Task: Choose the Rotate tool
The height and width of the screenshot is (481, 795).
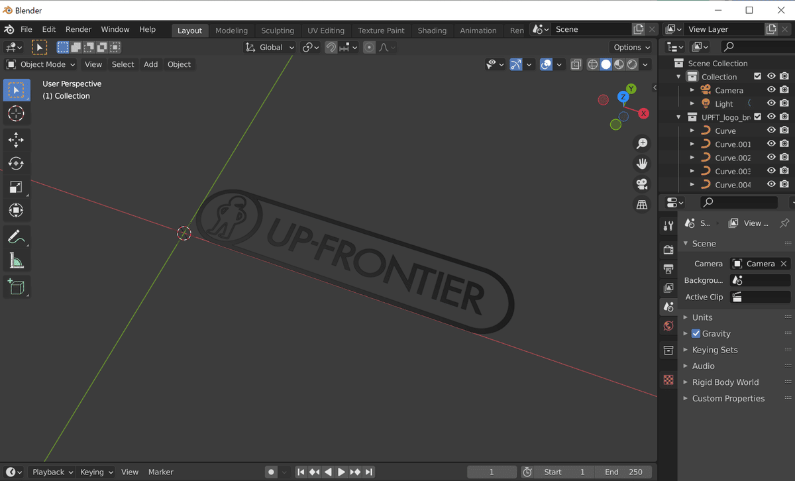Action: [x=17, y=164]
